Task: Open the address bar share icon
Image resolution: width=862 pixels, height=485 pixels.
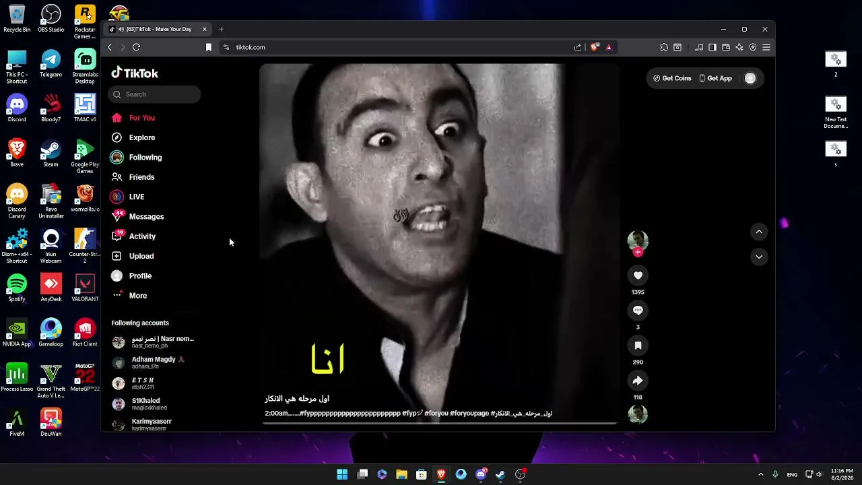Action: pyautogui.click(x=577, y=47)
